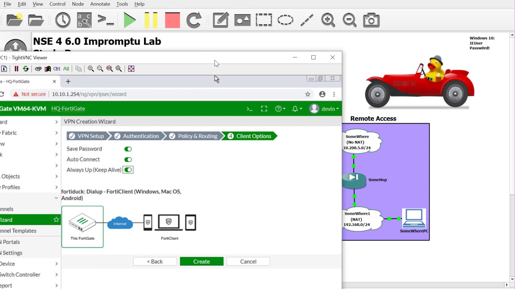
Task: Zoom out on the GNS3 topology
Action: [x=349, y=20]
